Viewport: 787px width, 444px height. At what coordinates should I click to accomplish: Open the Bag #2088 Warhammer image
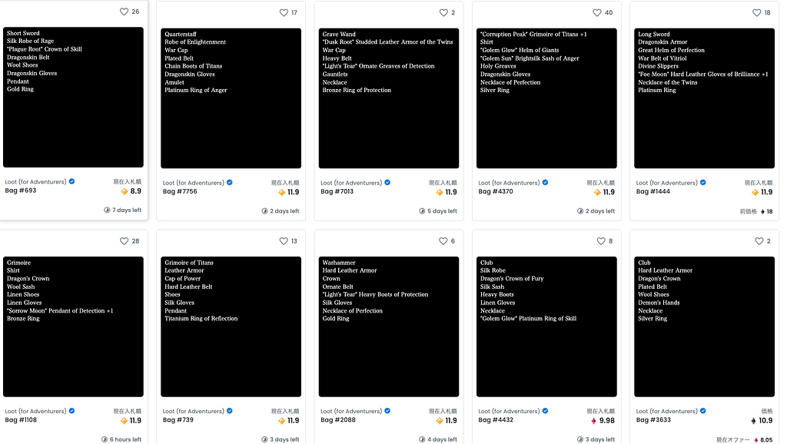point(389,326)
